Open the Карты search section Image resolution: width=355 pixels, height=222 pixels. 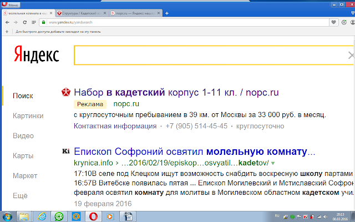pyautogui.click(x=23, y=155)
